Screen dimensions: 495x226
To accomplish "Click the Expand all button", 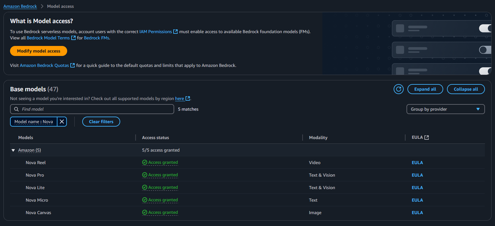I will tap(425, 89).
